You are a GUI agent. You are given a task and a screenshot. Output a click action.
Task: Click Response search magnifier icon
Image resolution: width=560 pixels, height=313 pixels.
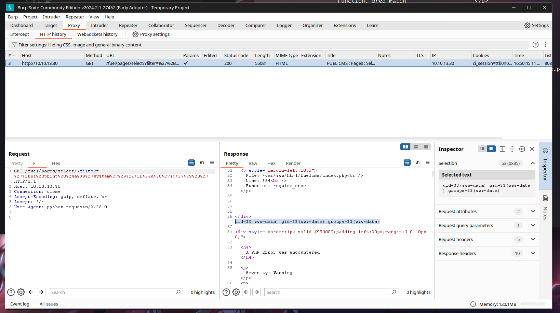click(394, 292)
